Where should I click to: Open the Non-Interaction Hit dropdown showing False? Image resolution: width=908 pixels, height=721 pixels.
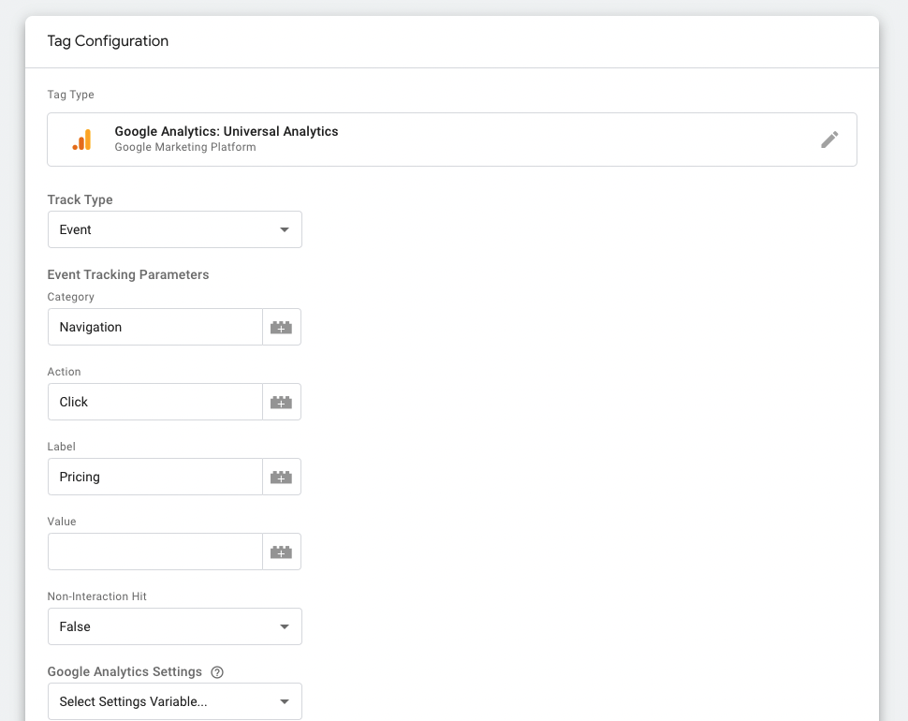[x=175, y=626]
